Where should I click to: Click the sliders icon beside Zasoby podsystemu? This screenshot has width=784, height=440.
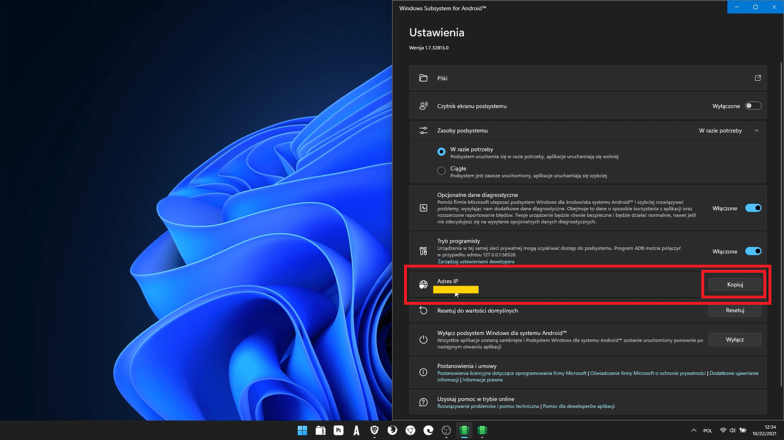pos(424,131)
